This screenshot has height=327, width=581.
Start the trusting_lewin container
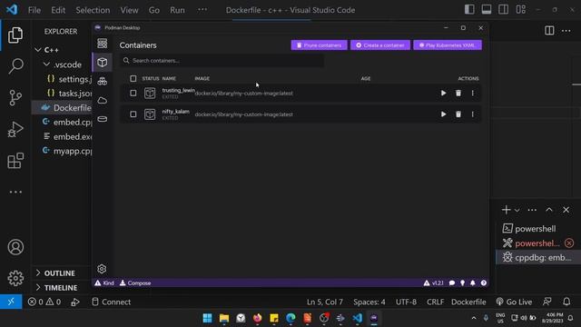tap(443, 93)
